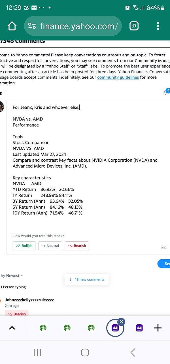Switch to the rightmost Yahoo Finance tab
Image resolution: width=170 pixels, height=364 pixels.
click(139, 328)
